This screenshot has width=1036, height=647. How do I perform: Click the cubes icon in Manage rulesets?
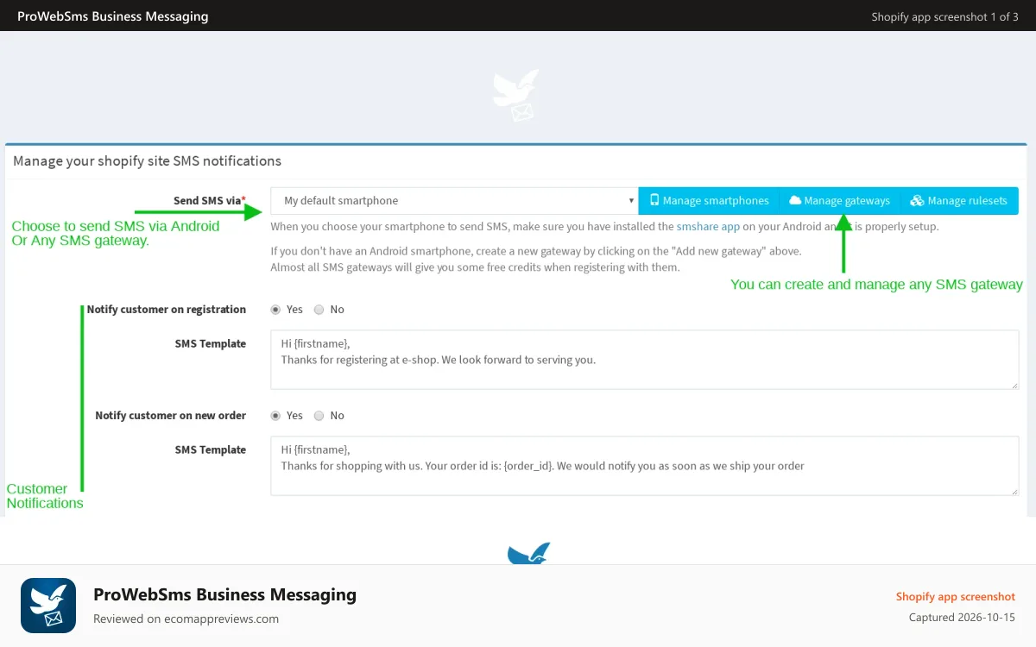(x=917, y=201)
